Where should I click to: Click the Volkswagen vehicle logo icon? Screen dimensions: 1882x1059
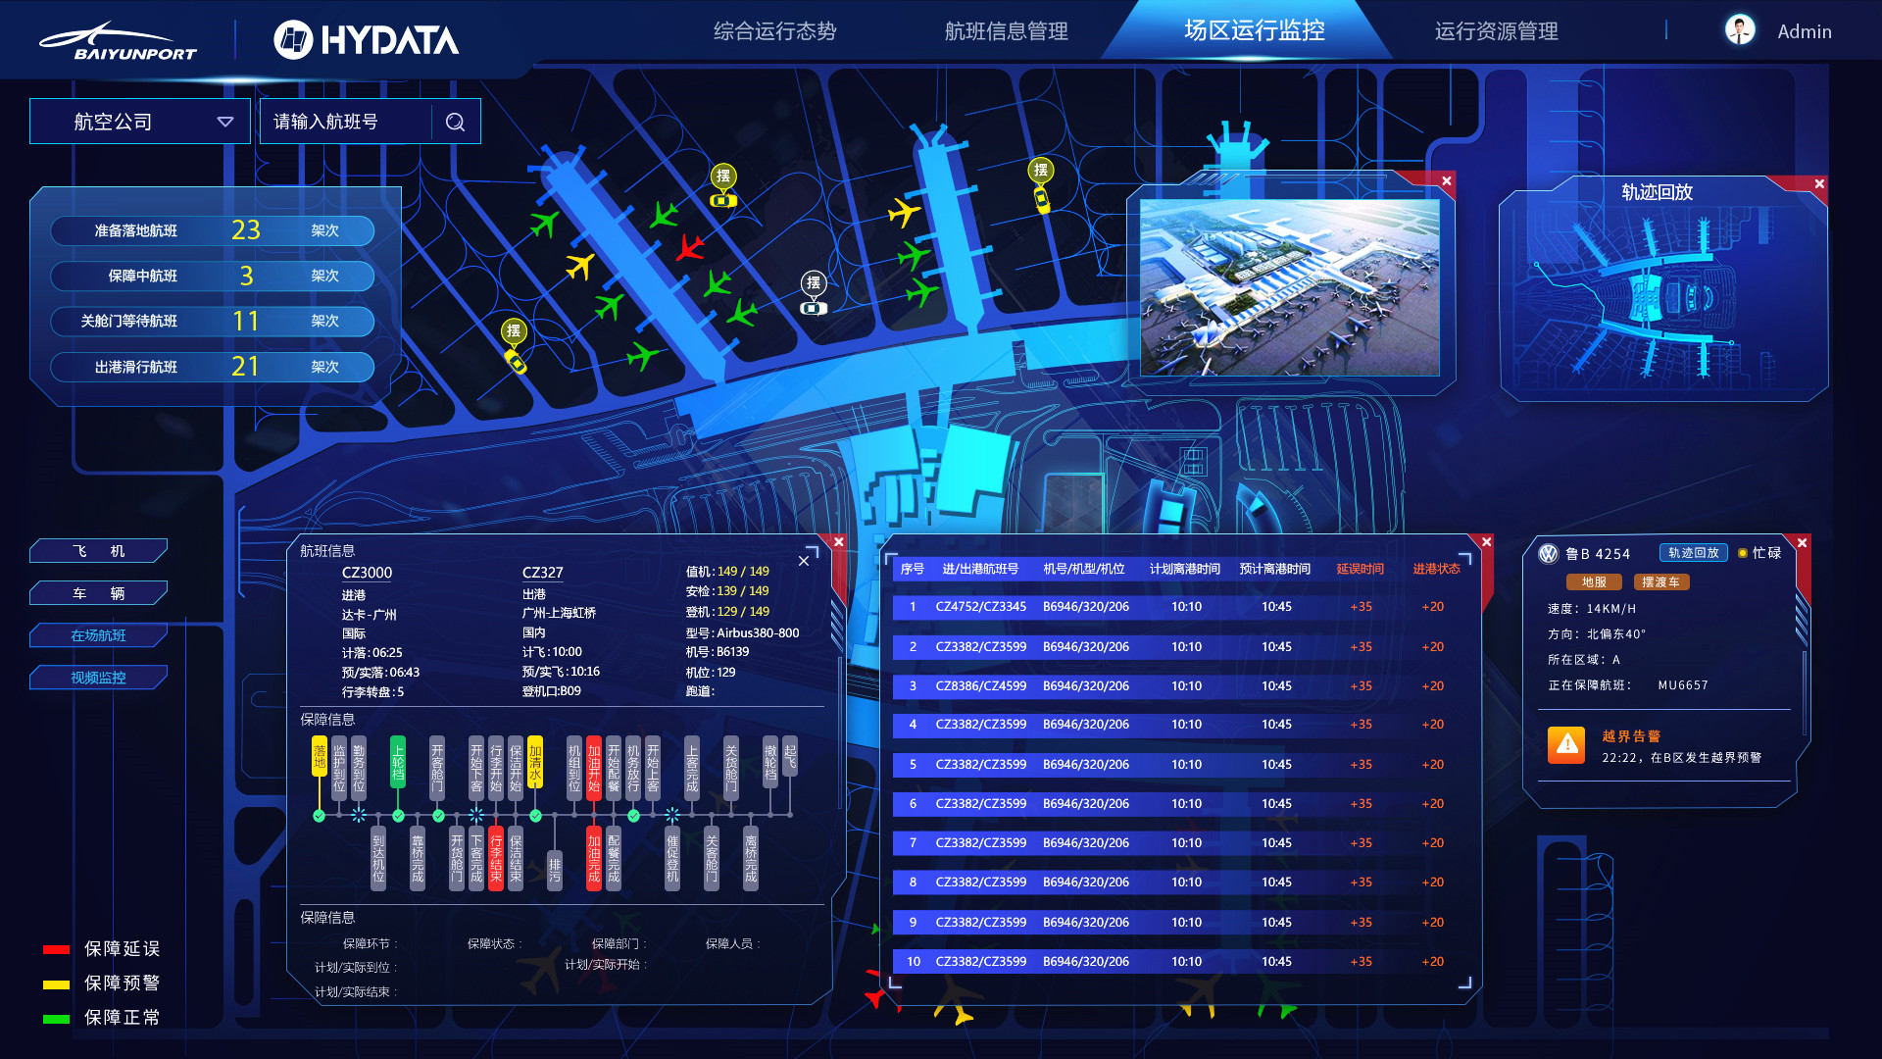coord(1548,554)
